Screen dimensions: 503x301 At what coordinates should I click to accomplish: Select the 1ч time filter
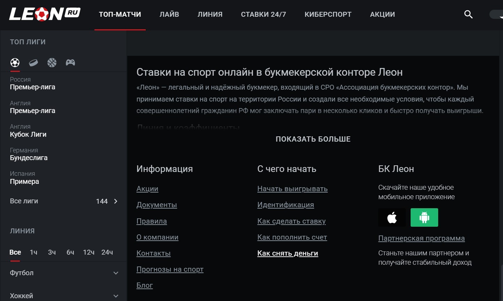pos(33,252)
